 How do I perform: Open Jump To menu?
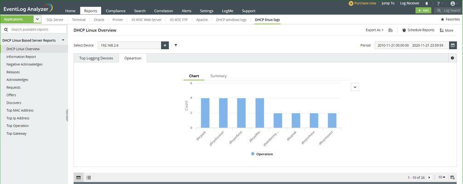[388, 3]
